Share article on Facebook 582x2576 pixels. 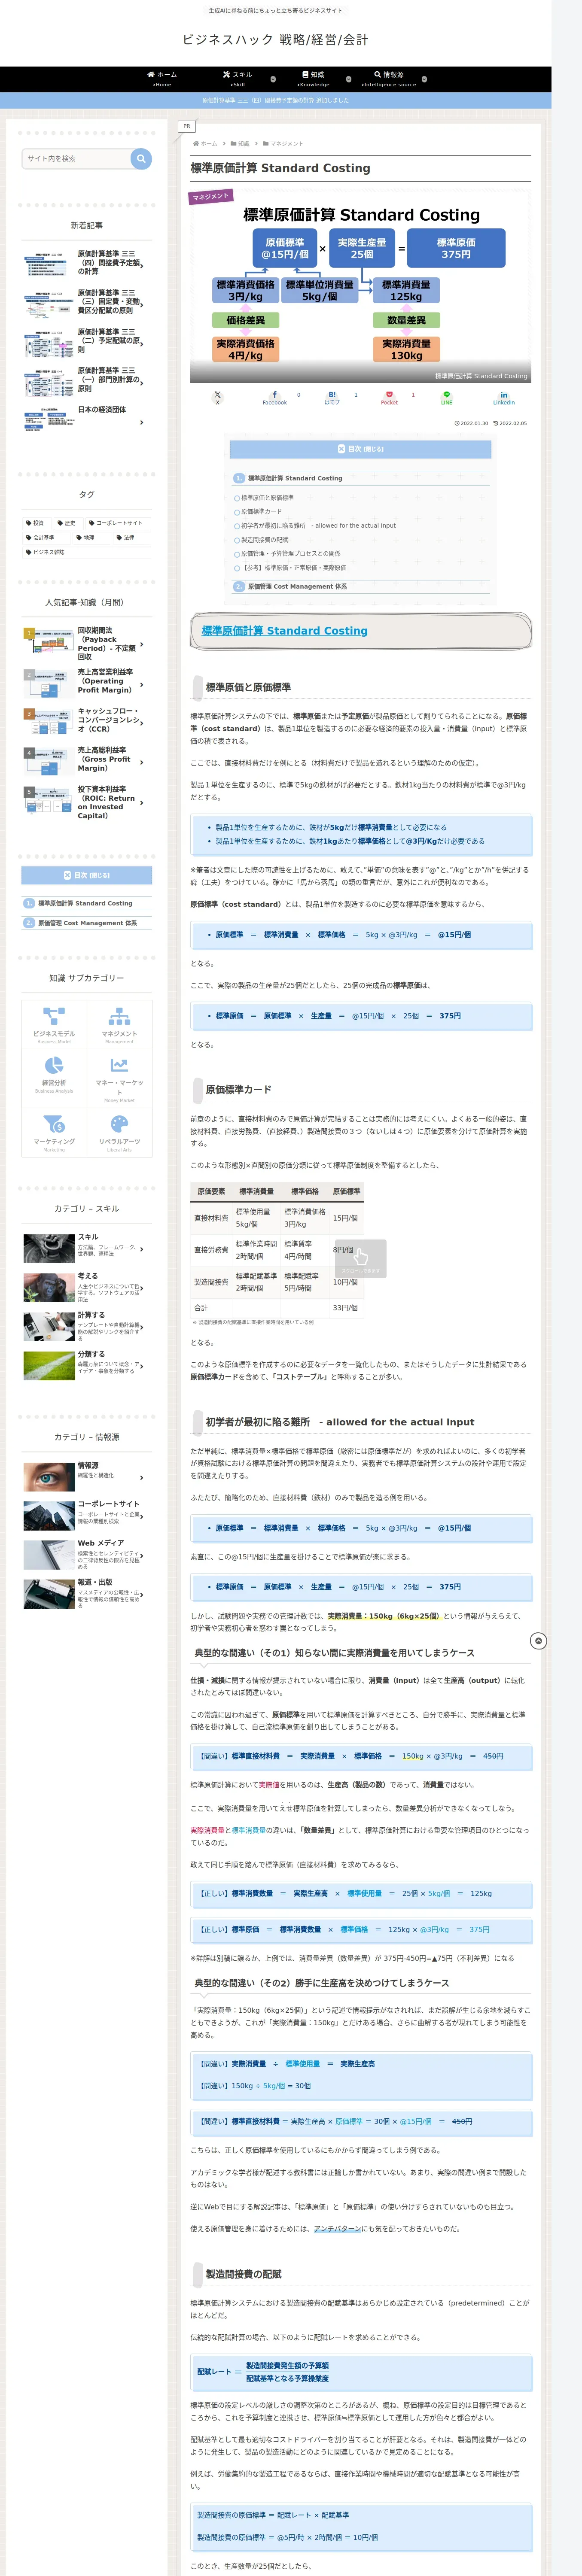point(275,398)
